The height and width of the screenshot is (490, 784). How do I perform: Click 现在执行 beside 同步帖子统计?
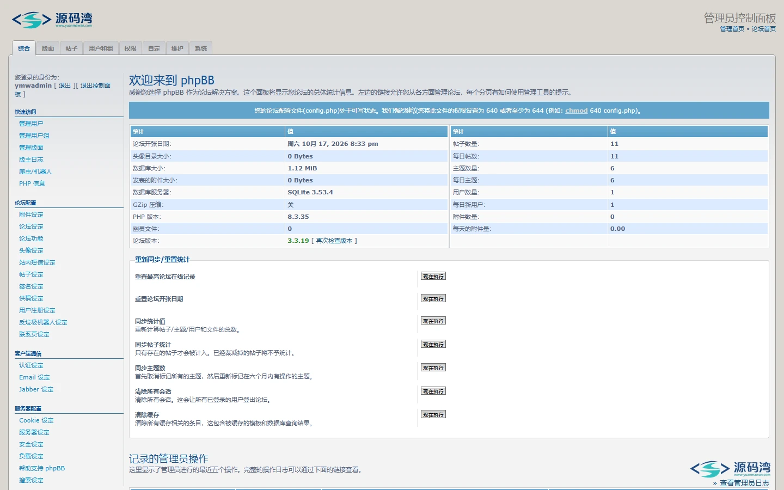pos(433,345)
